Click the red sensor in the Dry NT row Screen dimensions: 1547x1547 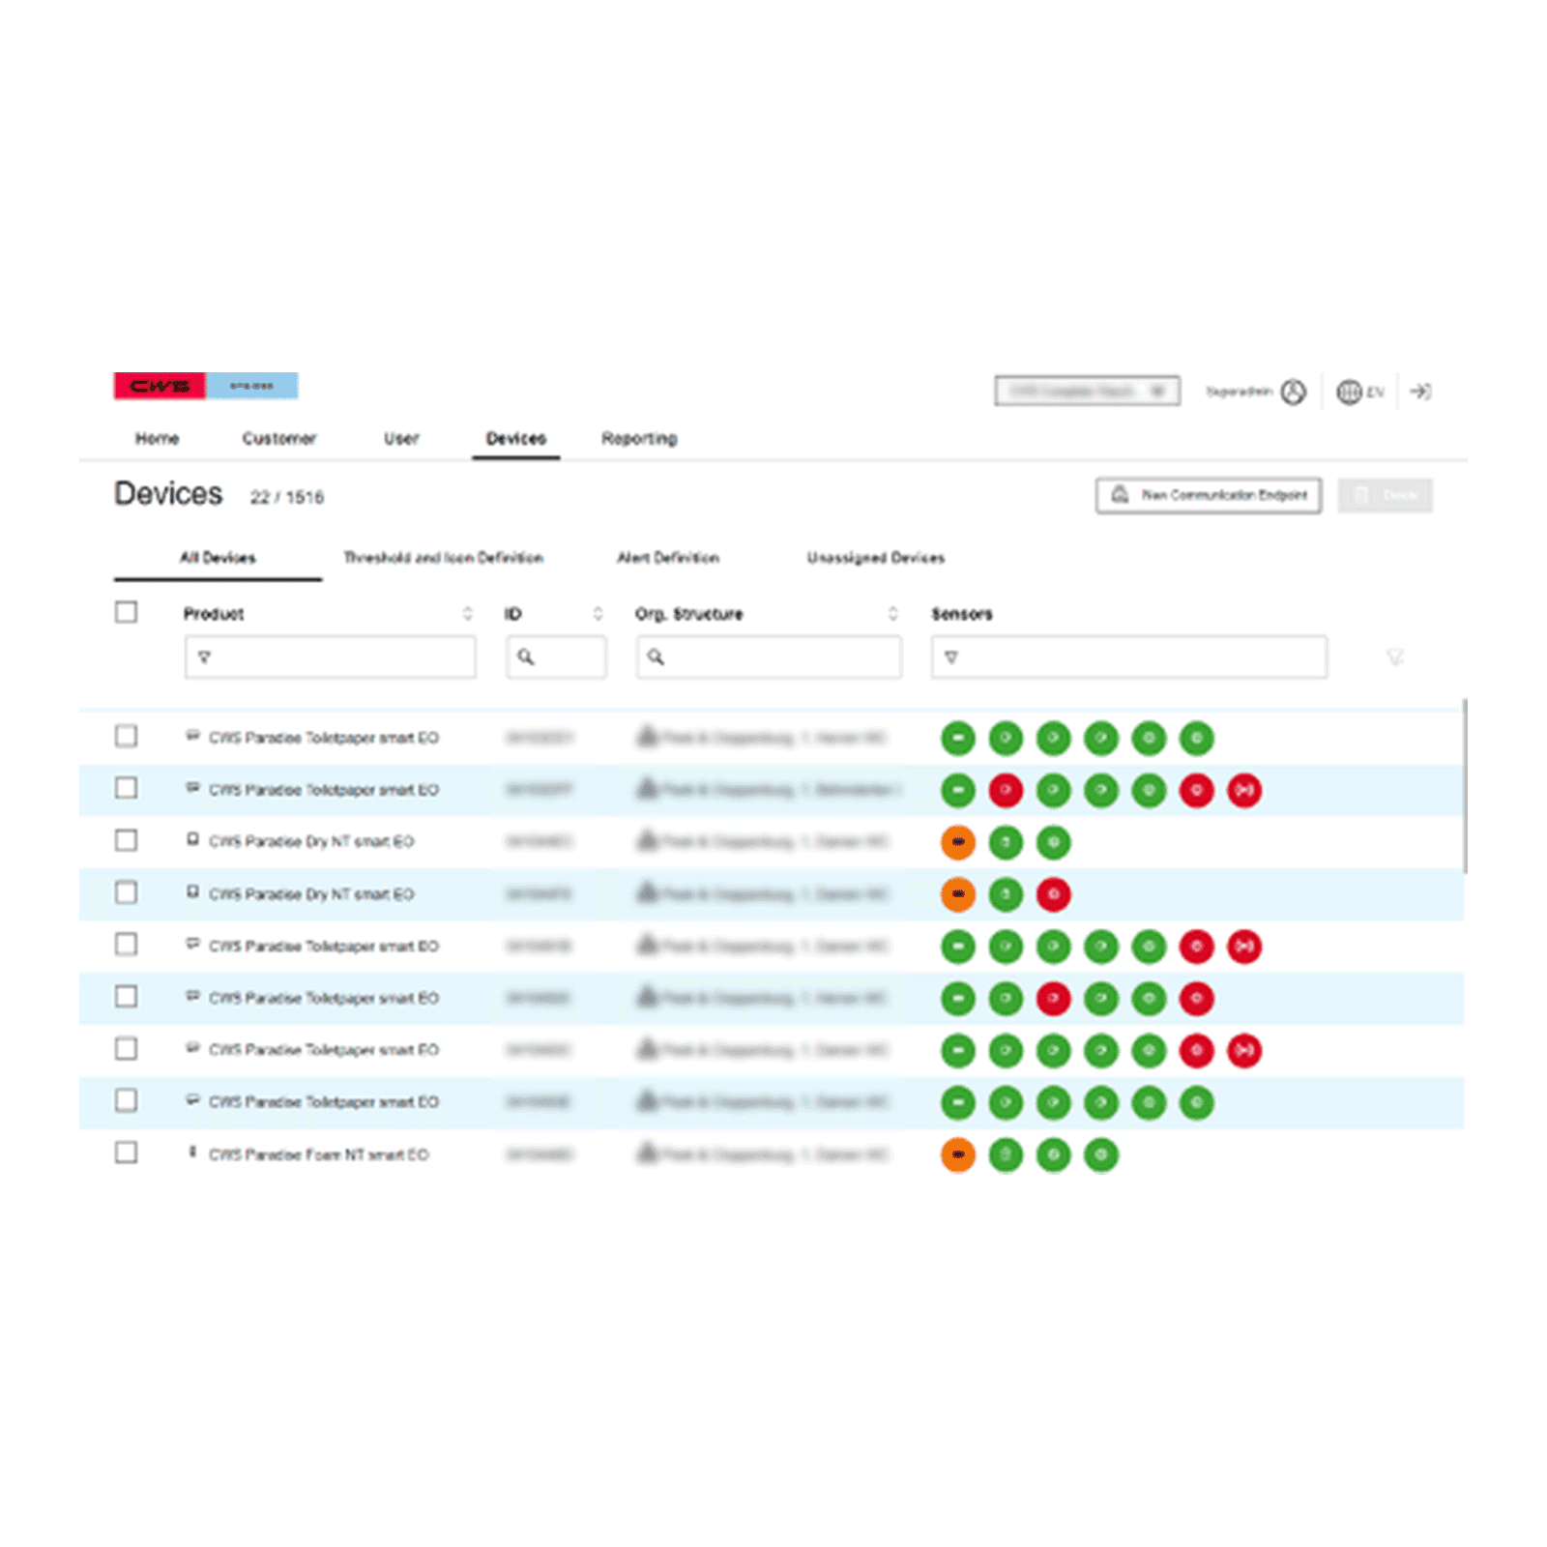tap(1054, 894)
